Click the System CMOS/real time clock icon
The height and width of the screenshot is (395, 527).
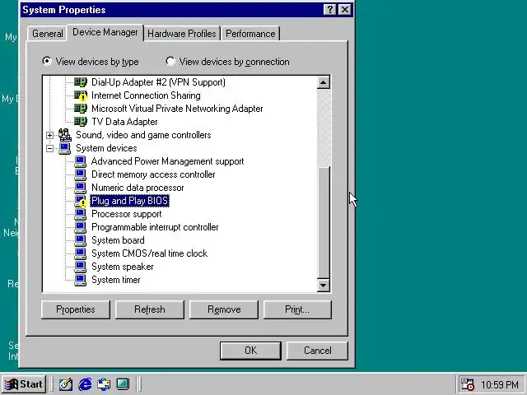(81, 253)
